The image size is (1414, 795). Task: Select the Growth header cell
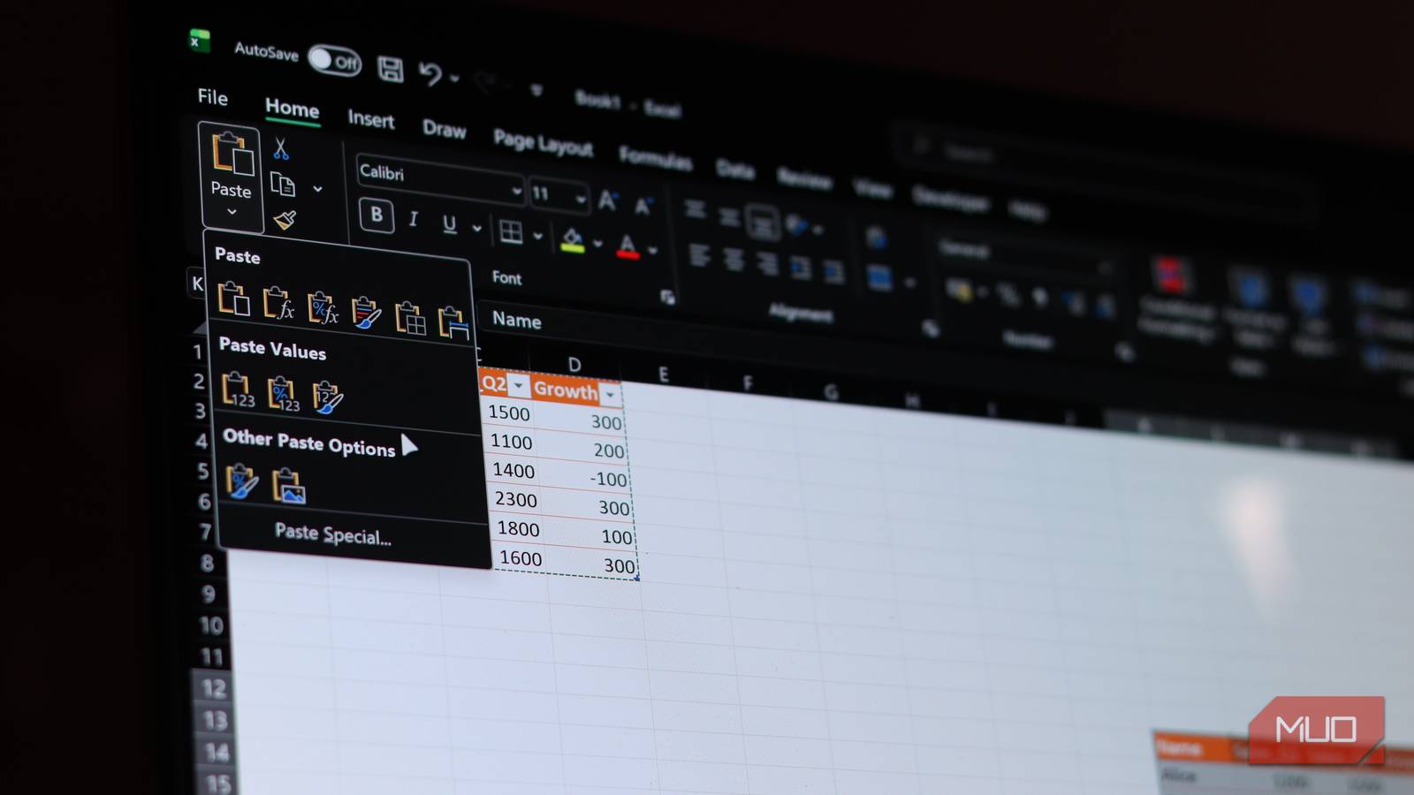(576, 391)
